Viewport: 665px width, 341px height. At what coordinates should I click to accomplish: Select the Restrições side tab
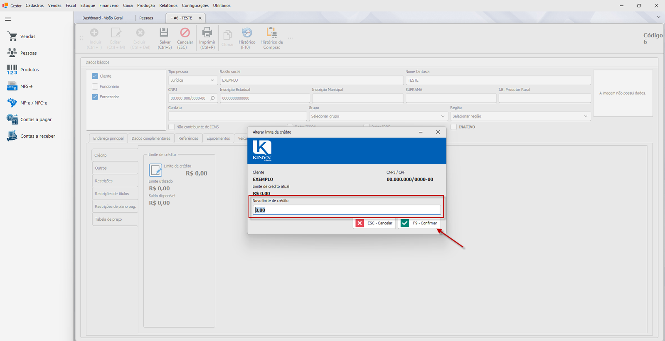tap(115, 181)
